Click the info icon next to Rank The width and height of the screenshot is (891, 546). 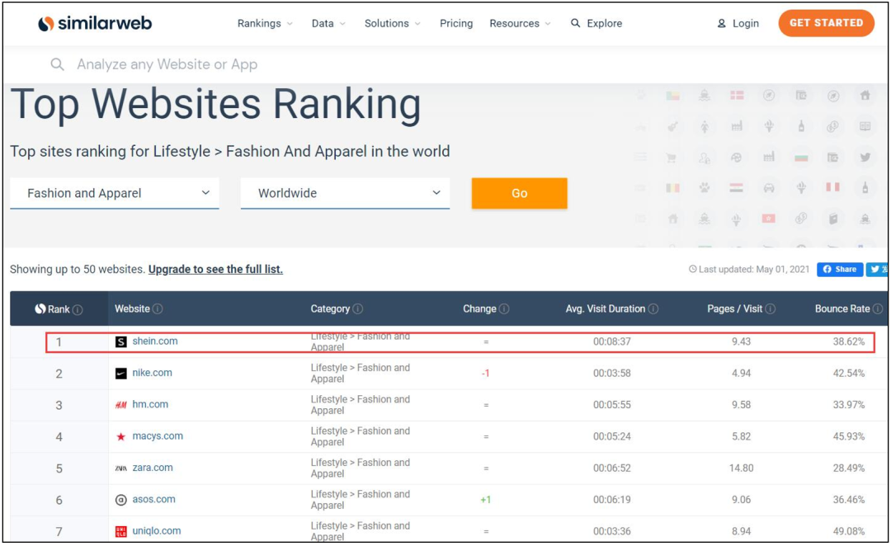pyautogui.click(x=78, y=309)
